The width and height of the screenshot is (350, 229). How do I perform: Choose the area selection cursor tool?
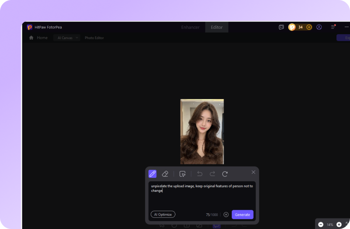coord(182,173)
